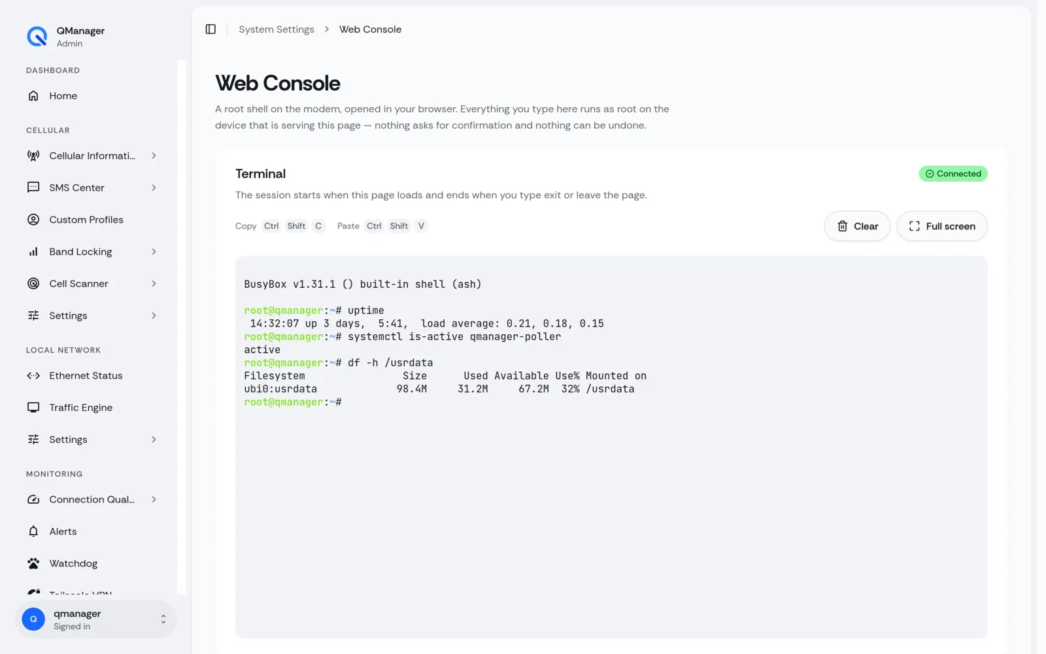Expand Band Locking submenu arrow

tap(154, 252)
